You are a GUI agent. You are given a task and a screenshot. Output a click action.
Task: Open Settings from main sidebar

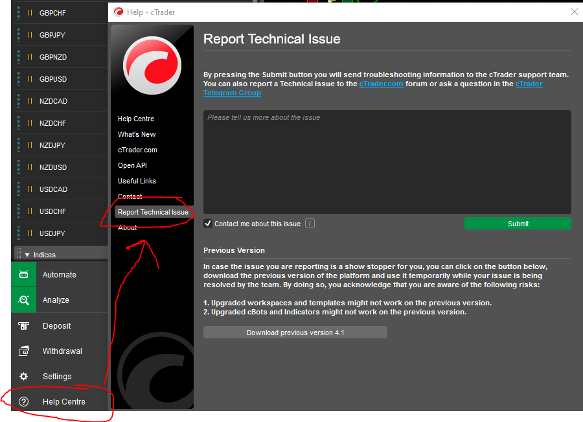pos(60,376)
